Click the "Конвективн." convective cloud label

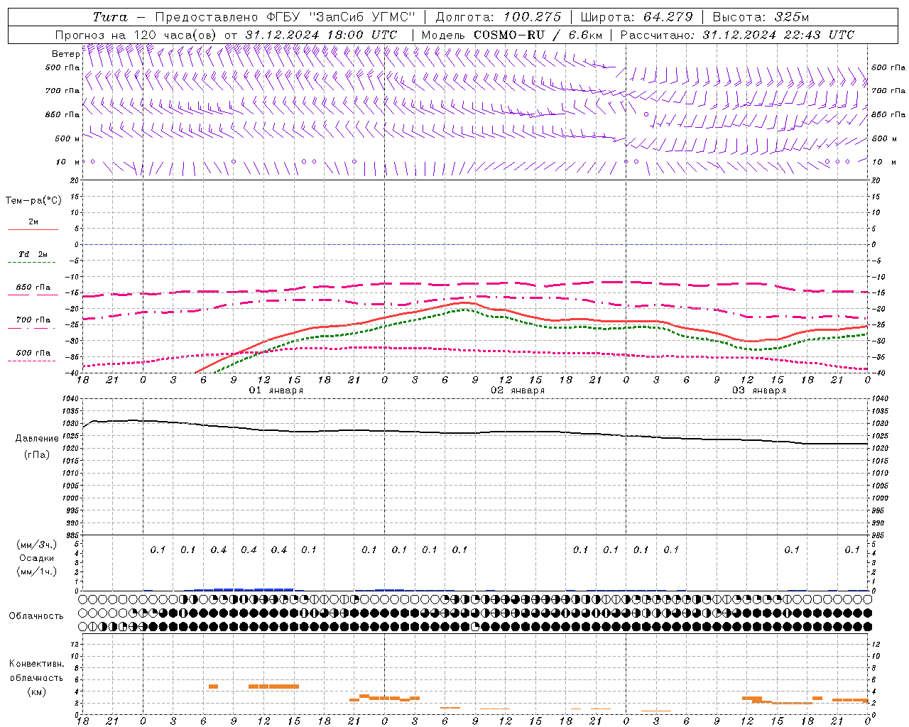(37, 664)
